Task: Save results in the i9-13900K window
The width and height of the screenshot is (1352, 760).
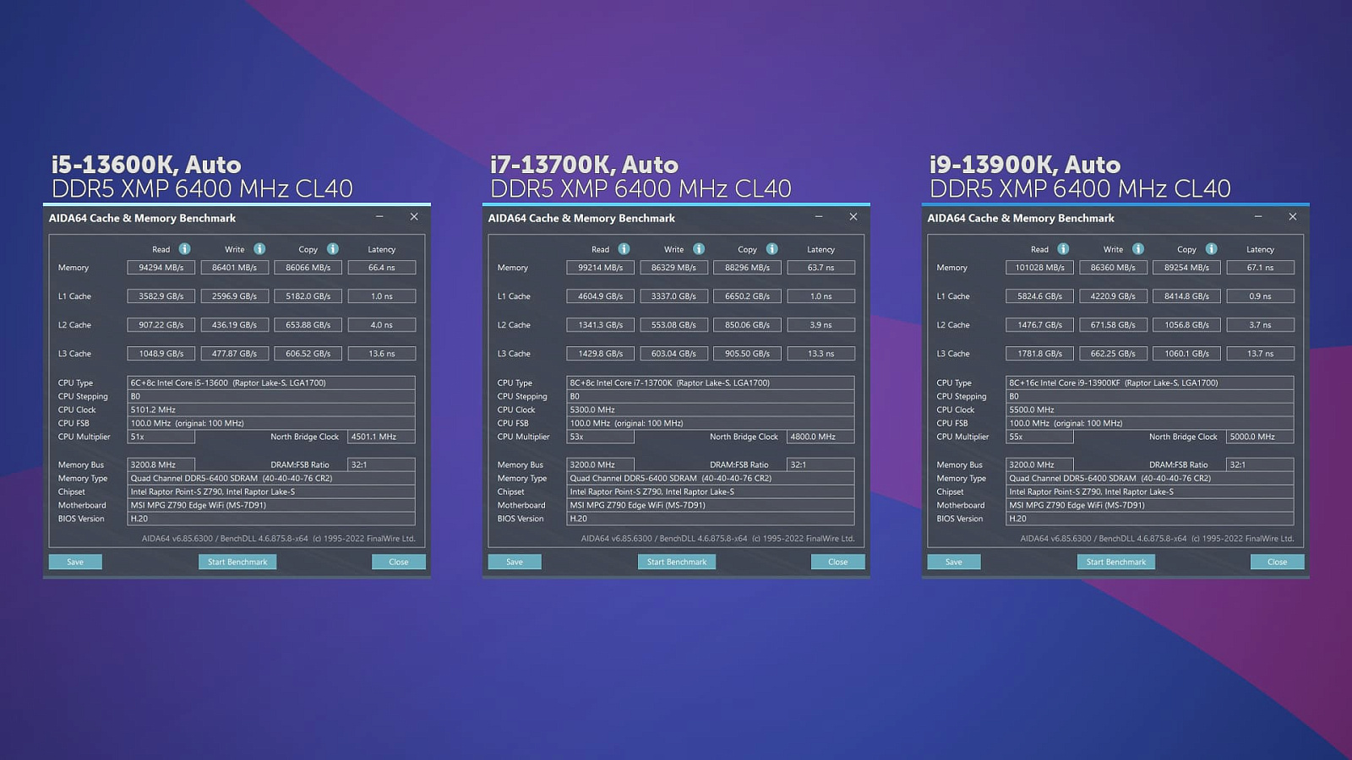Action: click(954, 562)
